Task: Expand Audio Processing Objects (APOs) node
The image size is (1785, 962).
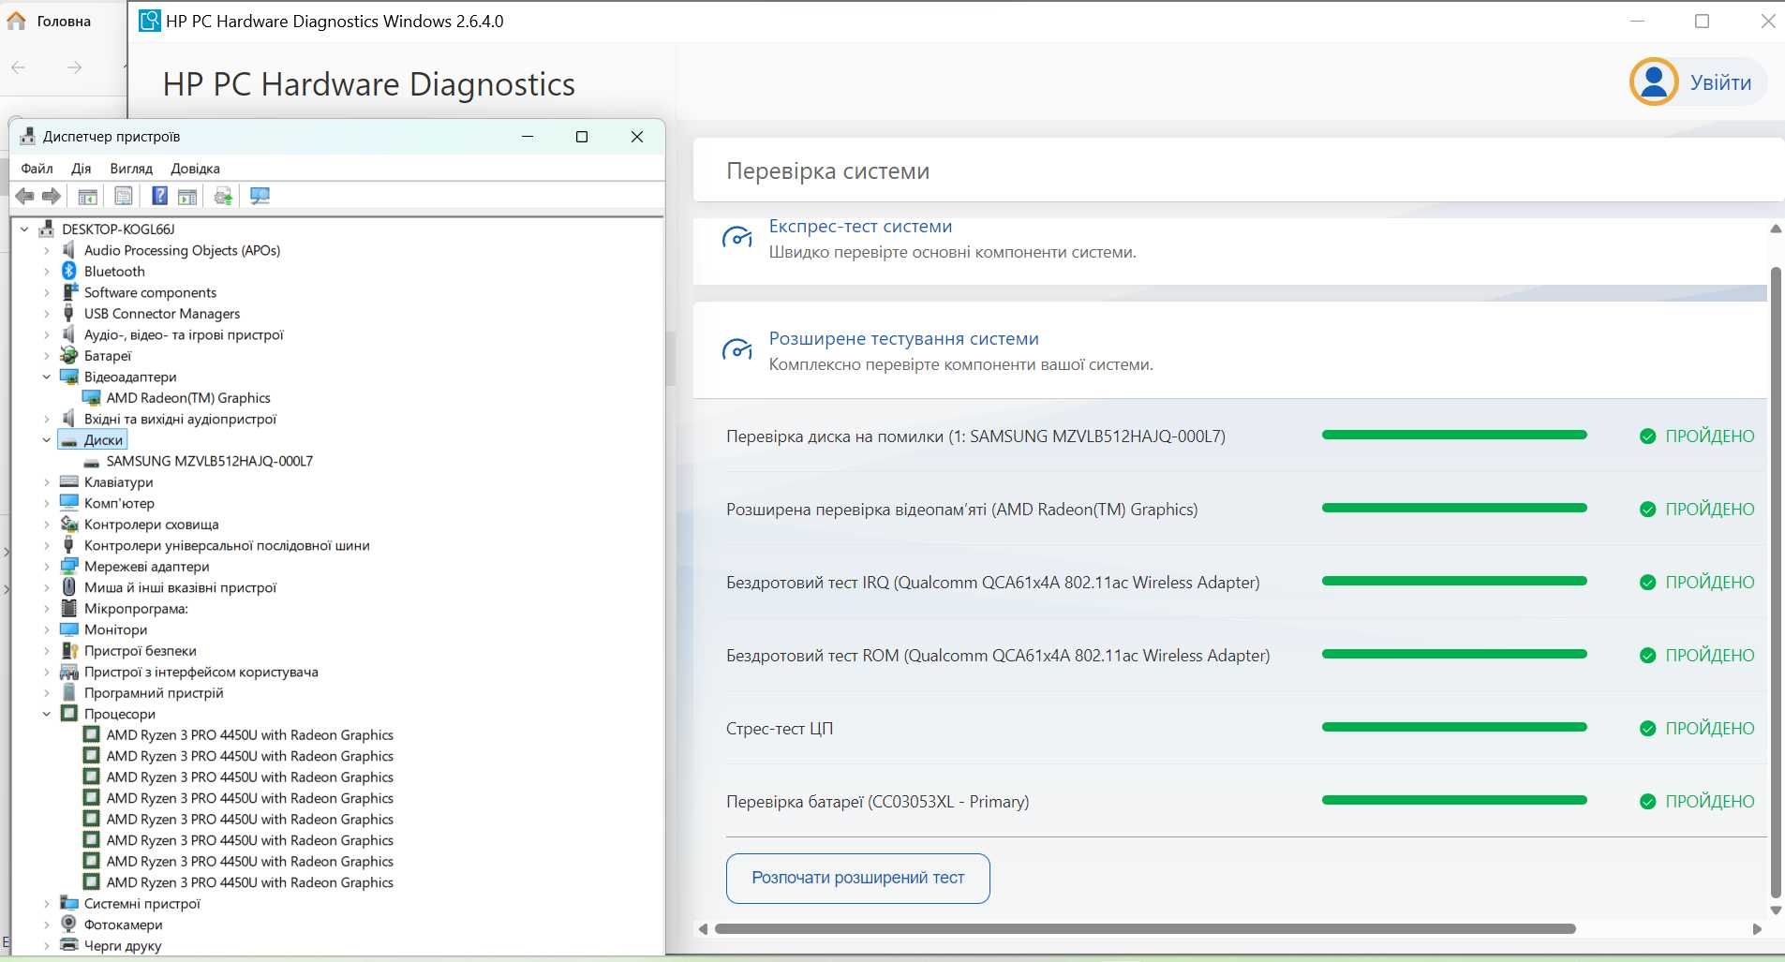Action: point(47,250)
